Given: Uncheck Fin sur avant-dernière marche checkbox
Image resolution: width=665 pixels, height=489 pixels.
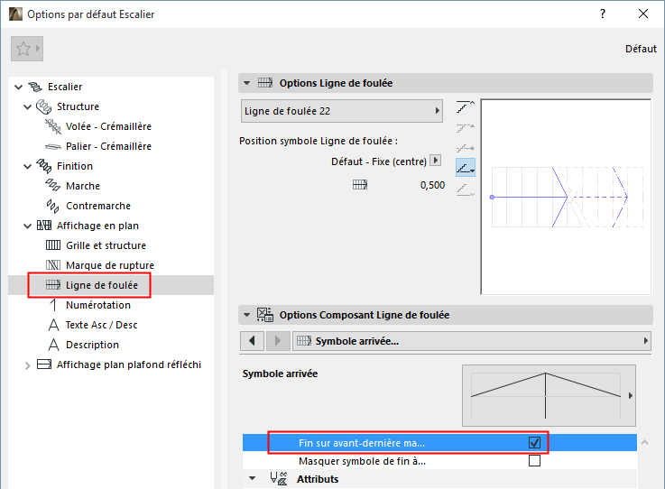Looking at the screenshot, I should 534,443.
